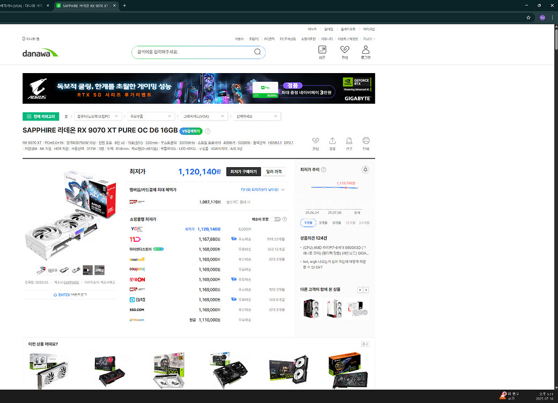The height and width of the screenshot is (403, 558).
Task: Open the PC견적 menu item
Action: (269, 39)
